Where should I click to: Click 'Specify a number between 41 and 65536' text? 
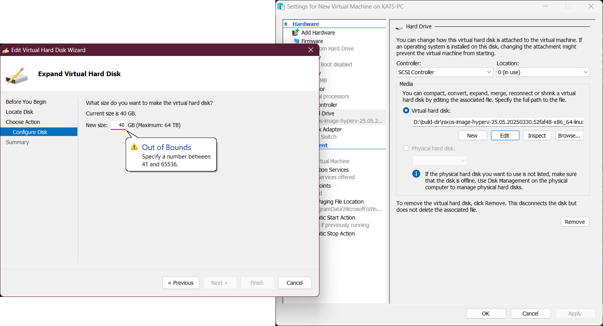click(x=176, y=160)
